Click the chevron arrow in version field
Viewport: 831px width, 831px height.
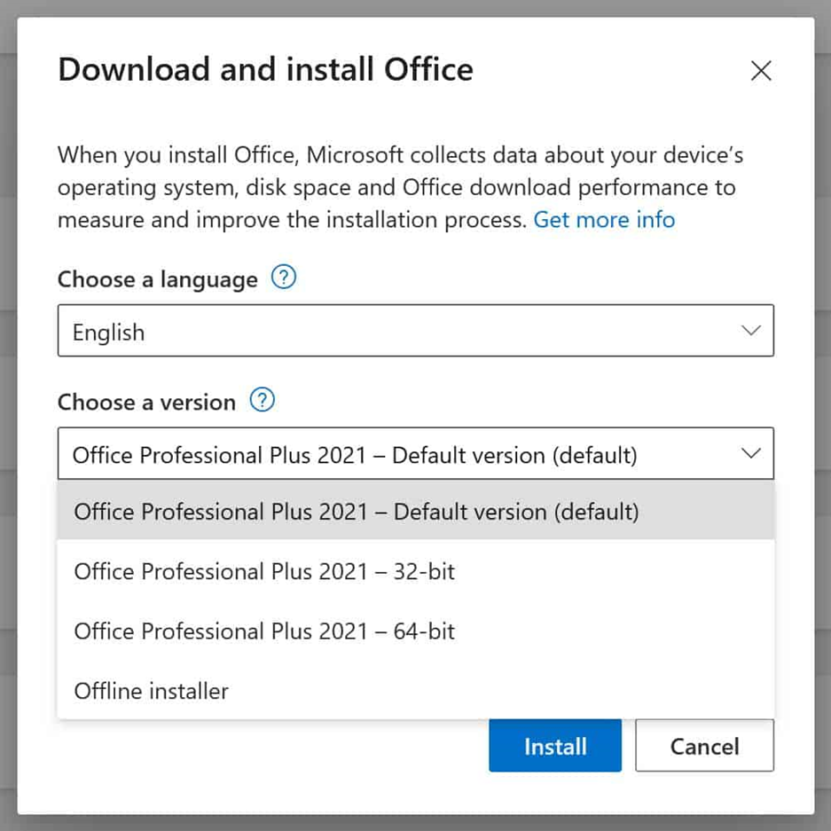[x=750, y=454]
